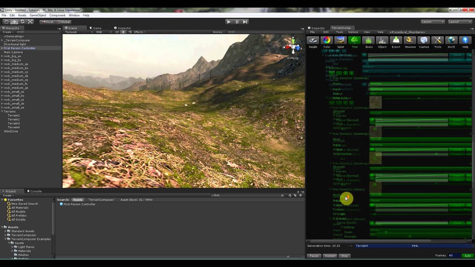The height and width of the screenshot is (267, 475).
Task: Toggle 2D mode in Scene view
Action: (117, 32)
